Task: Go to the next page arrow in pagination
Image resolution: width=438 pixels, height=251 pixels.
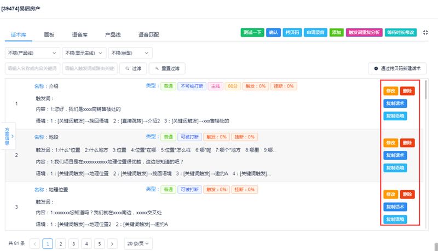Action: tap(112, 243)
